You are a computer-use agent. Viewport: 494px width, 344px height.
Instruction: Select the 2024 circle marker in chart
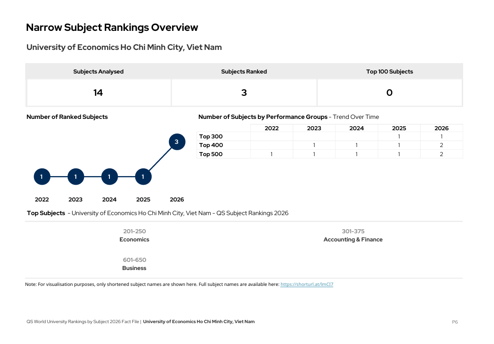(x=109, y=177)
